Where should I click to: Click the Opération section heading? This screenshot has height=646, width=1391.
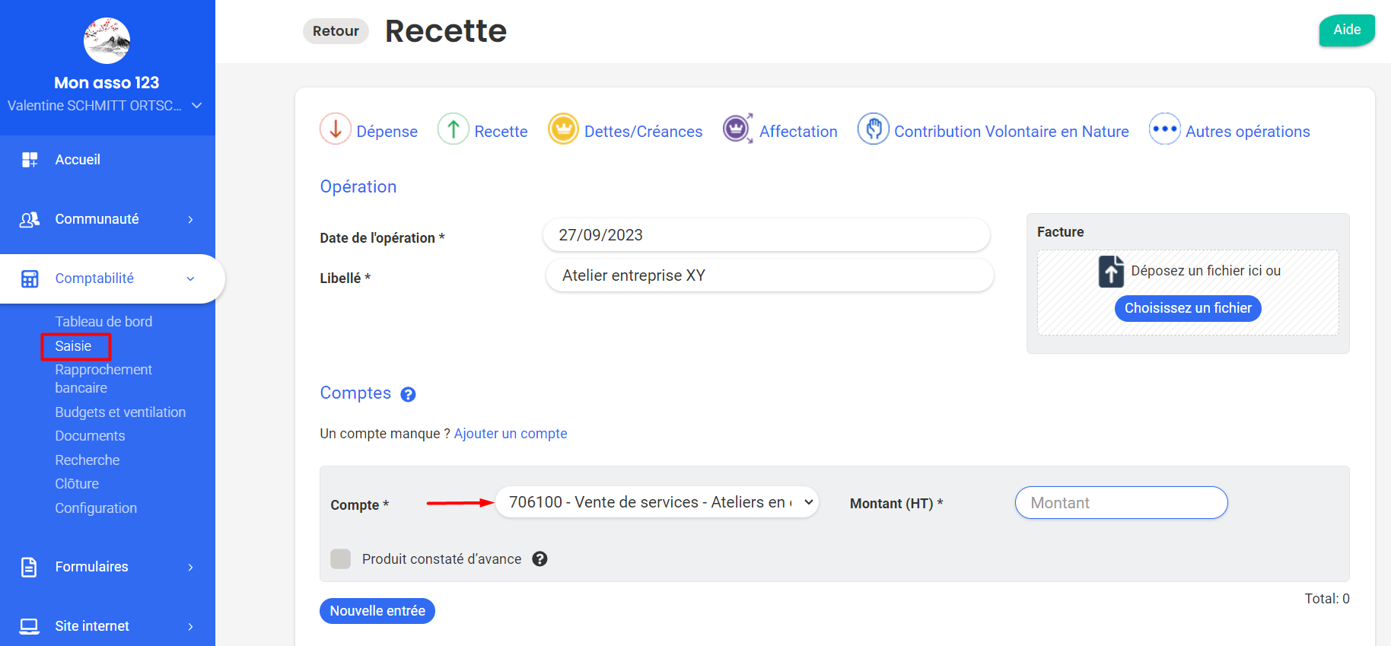[x=358, y=187]
